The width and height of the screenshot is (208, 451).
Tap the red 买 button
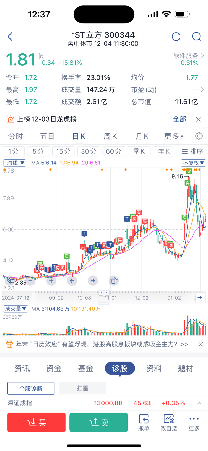36,422
